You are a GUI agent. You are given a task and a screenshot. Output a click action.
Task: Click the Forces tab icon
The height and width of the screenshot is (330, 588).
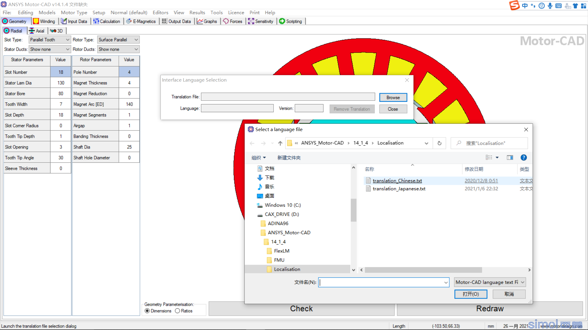point(226,21)
